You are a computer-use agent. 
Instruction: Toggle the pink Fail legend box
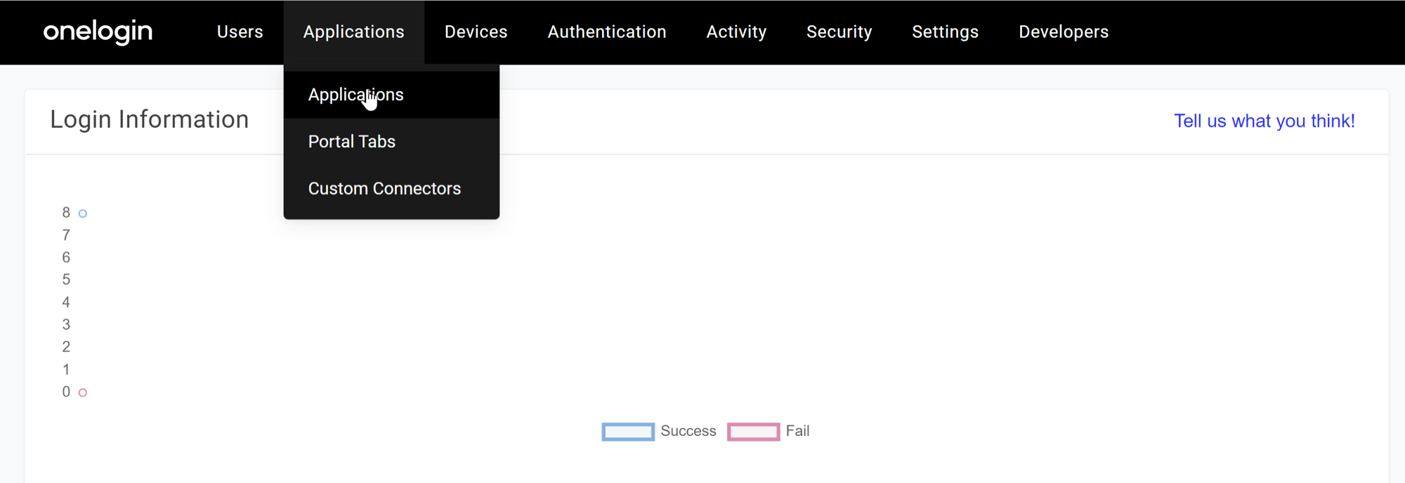click(753, 431)
